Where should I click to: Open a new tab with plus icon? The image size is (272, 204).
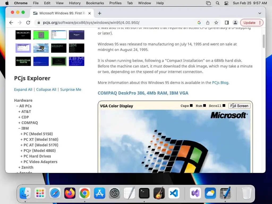pyautogui.click(x=100, y=13)
